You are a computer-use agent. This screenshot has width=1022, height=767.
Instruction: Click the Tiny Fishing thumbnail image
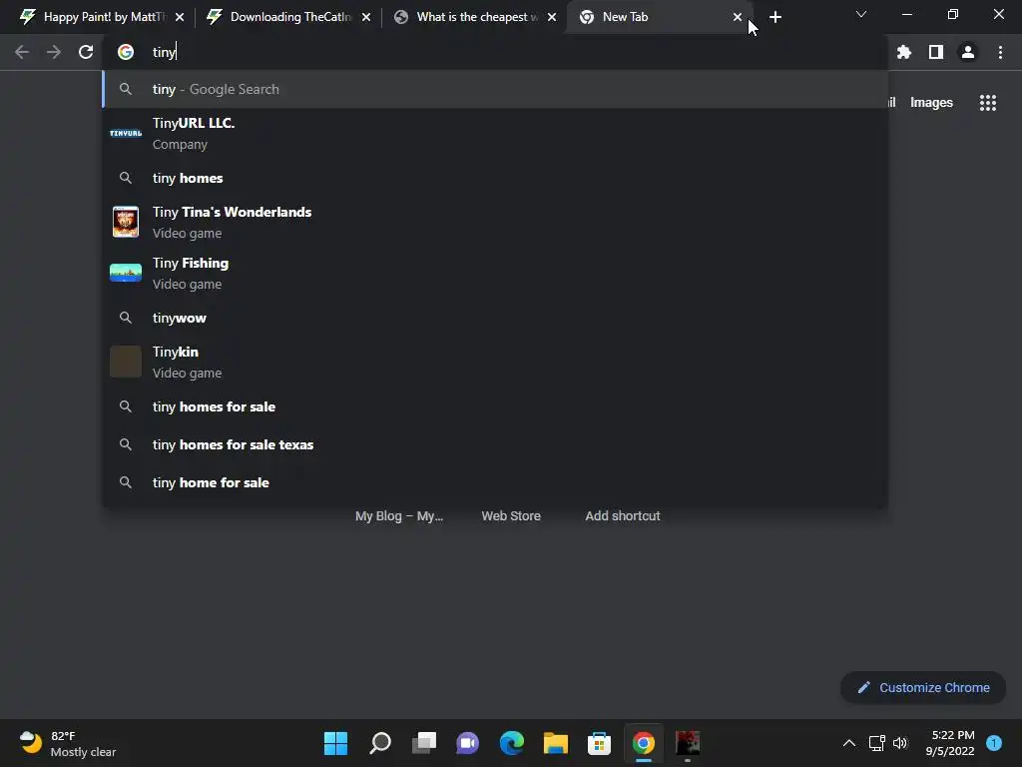pos(126,273)
